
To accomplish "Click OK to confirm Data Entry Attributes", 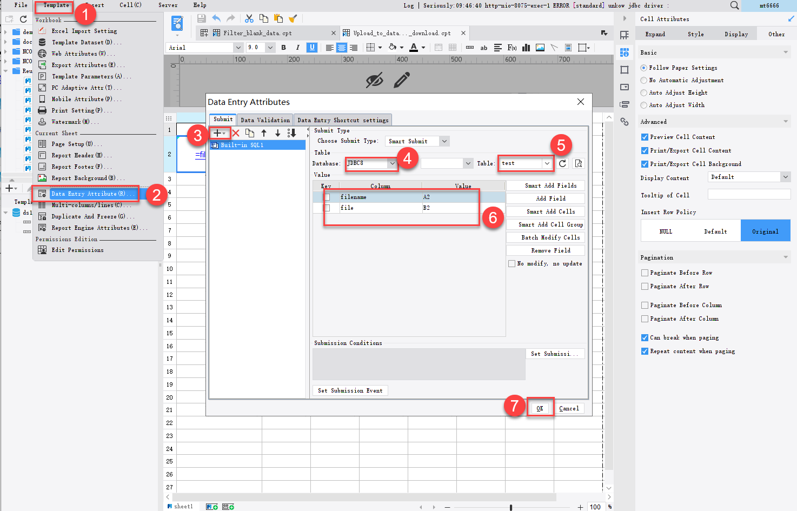I will [540, 408].
